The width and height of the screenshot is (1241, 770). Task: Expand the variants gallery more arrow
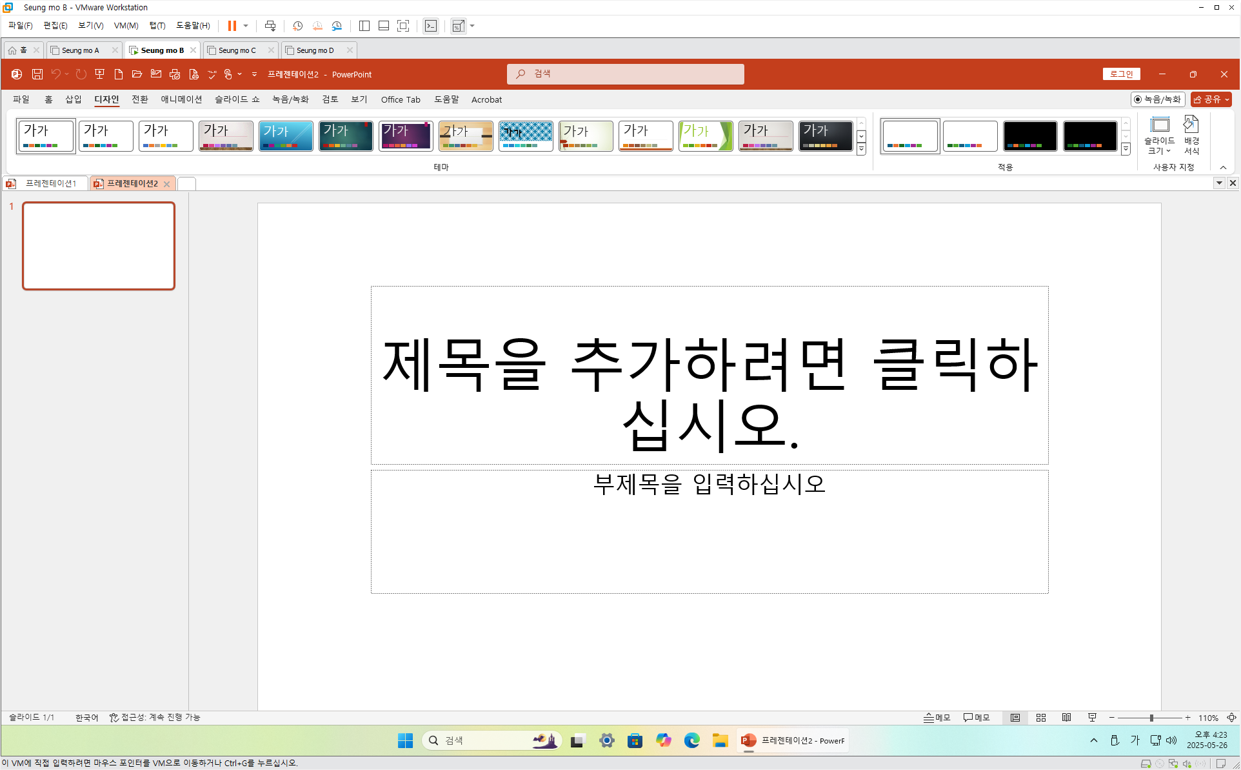pyautogui.click(x=1126, y=149)
